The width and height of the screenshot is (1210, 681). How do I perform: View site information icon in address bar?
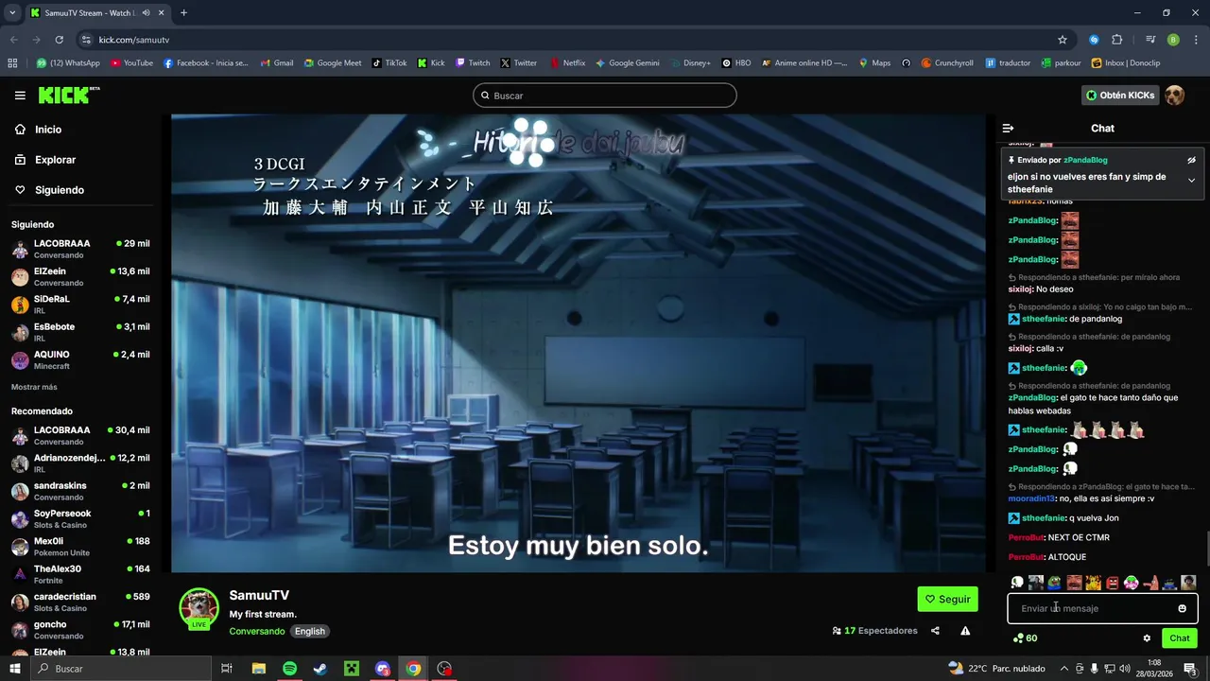point(86,40)
